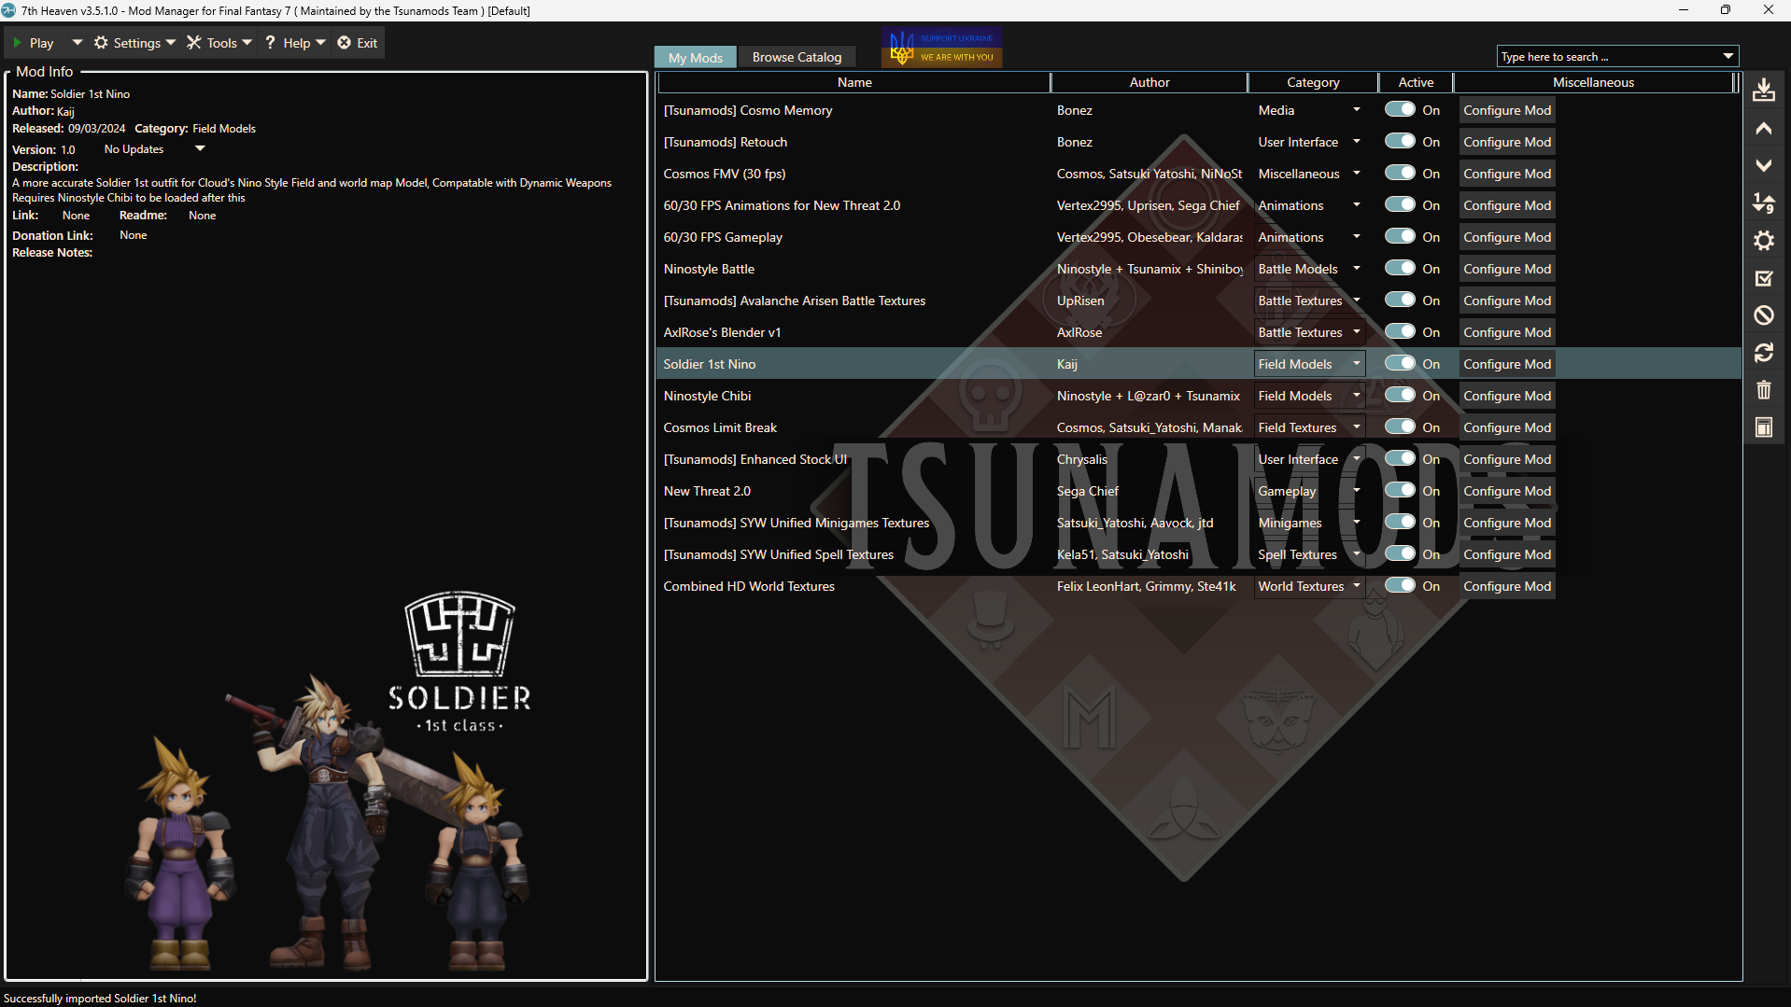Screen dimensions: 1791x1007
Task: Sort by the Name column header
Action: click(x=853, y=82)
